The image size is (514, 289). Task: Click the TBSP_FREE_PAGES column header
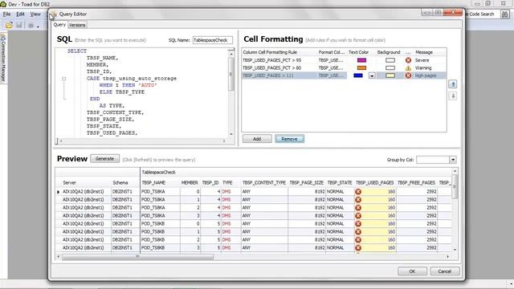pyautogui.click(x=416, y=182)
